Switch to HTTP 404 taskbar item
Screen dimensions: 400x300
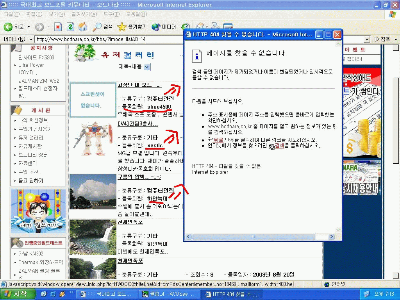[x=232, y=294]
